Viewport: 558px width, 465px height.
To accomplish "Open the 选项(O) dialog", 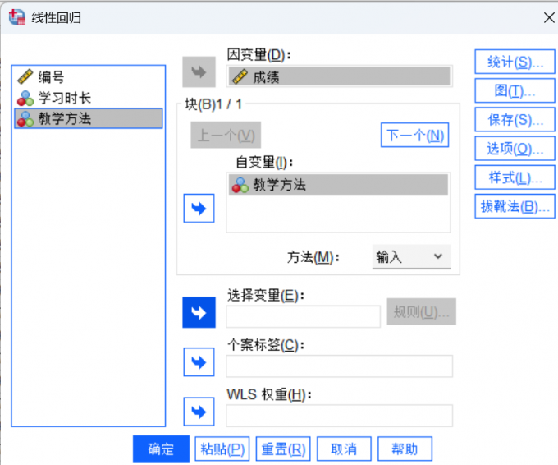I will (x=515, y=148).
